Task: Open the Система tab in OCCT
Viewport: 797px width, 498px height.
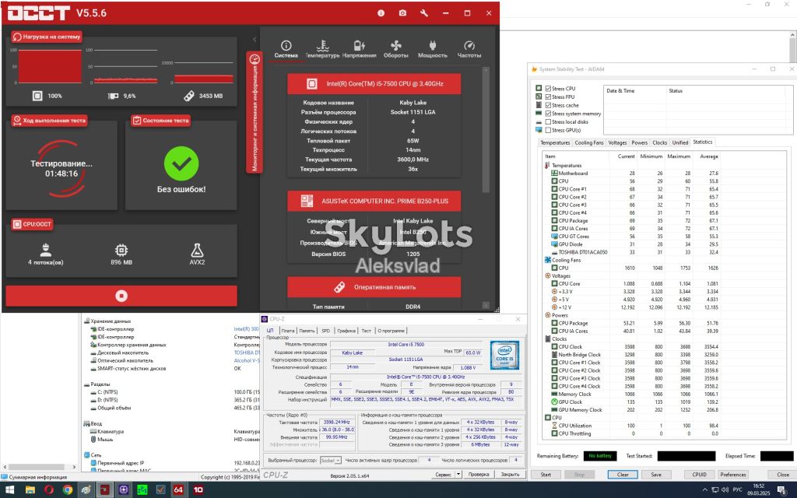Action: point(286,49)
